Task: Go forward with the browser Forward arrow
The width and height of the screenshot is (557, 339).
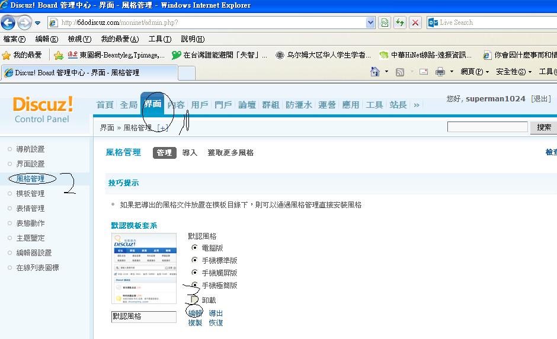Action: 24,23
